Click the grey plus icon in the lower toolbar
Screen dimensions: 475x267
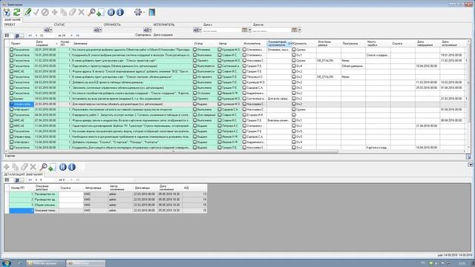coord(7,167)
